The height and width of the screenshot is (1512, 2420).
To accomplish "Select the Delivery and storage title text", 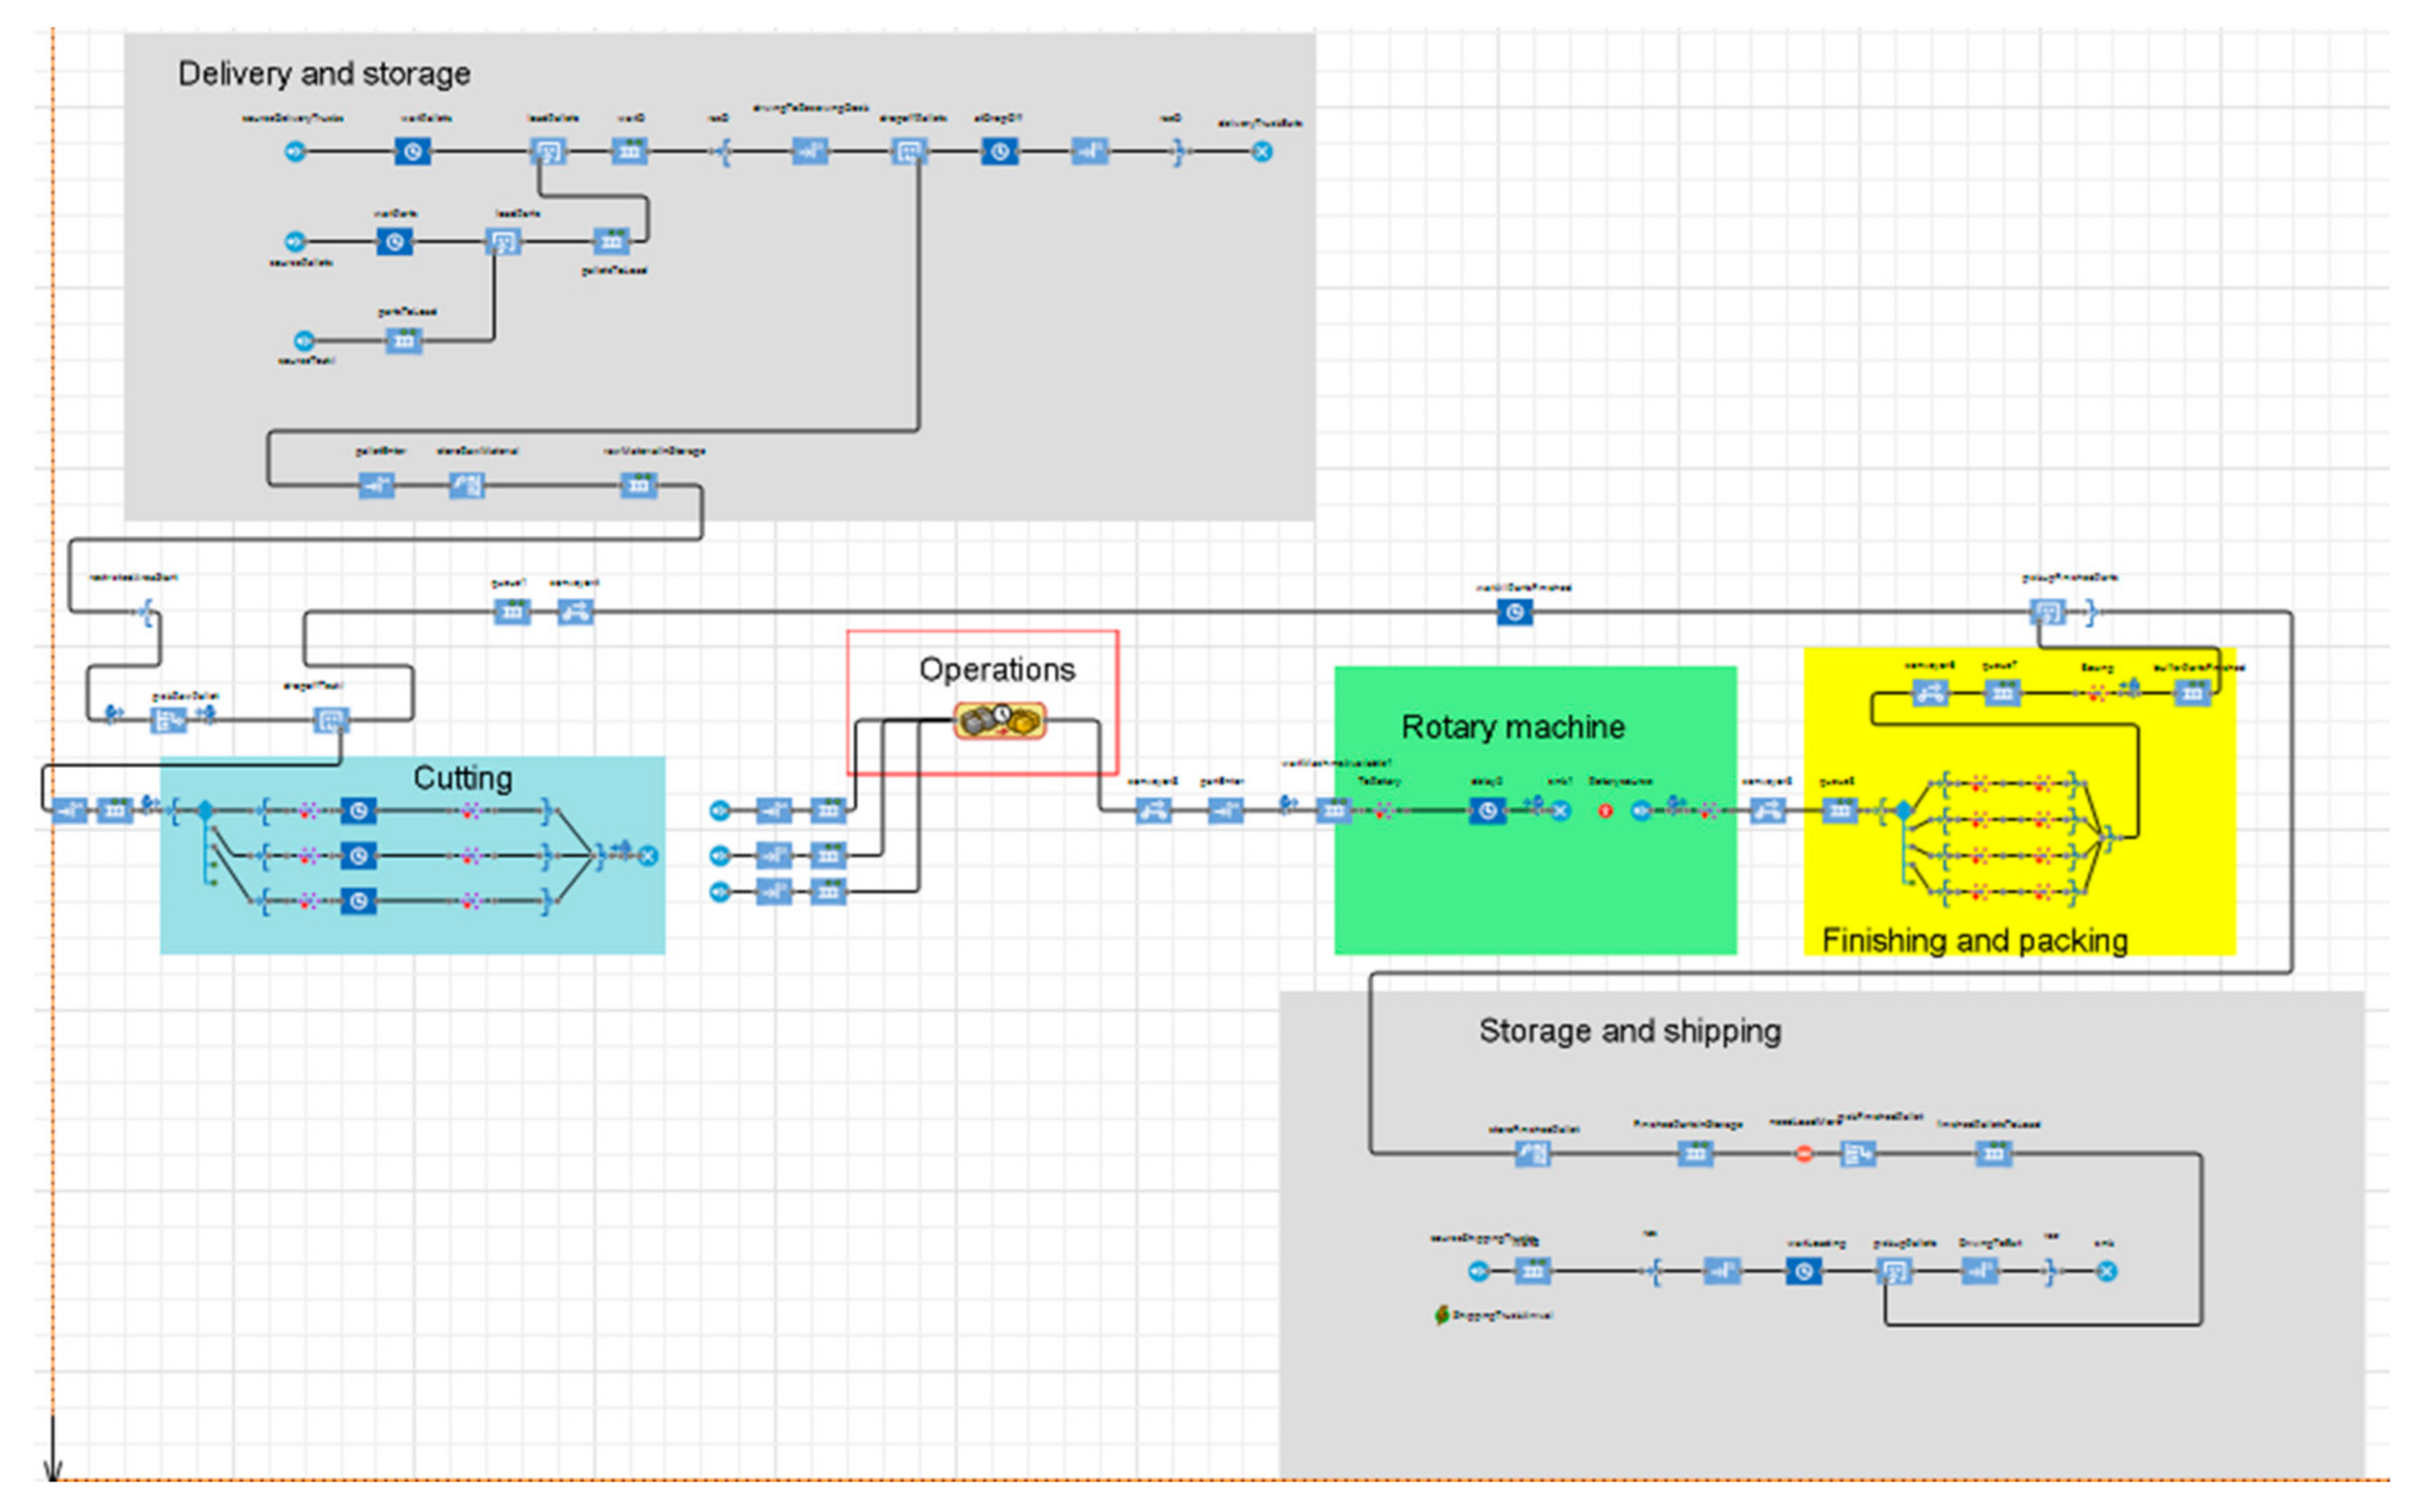I will 324,74.
